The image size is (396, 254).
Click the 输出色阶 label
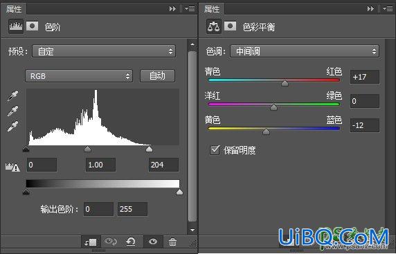point(60,209)
